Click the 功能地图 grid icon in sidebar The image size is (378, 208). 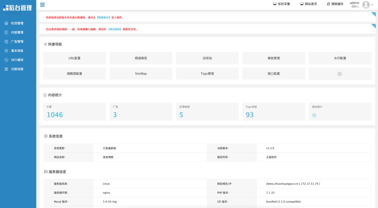[6, 69]
